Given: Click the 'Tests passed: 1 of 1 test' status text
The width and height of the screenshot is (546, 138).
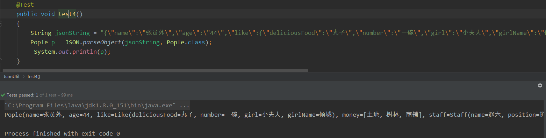Looking at the screenshot, I should [x=39, y=95].
